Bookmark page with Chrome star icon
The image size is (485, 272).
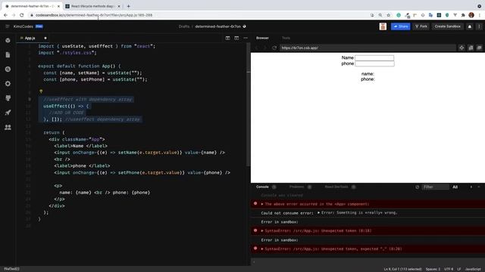click(389, 15)
